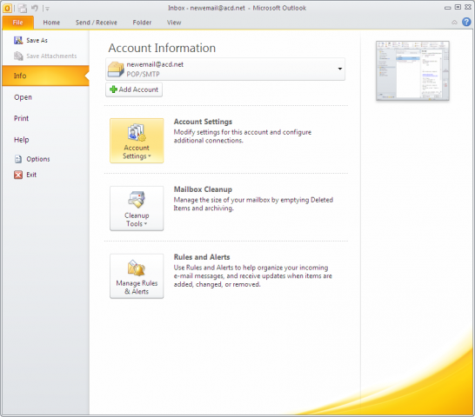Image resolution: width=475 pixels, height=417 pixels.
Task: Click the mailbox icon beside newemail@acd.net
Action: tap(116, 69)
